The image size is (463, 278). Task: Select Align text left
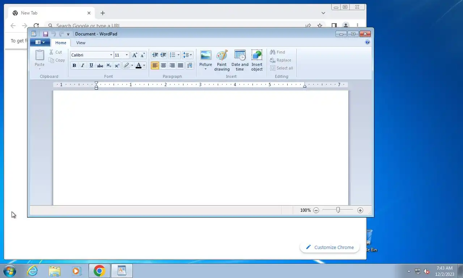155,66
